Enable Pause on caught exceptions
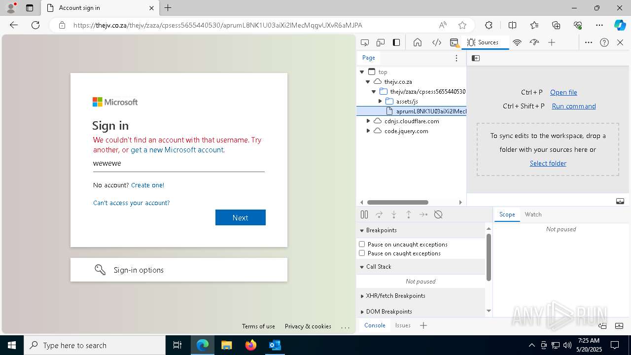Image resolution: width=631 pixels, height=355 pixels. click(362, 253)
